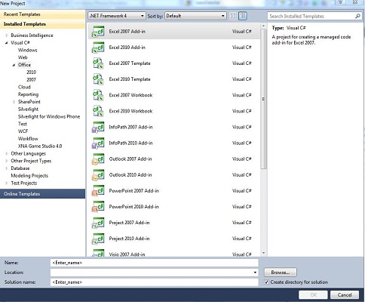365x302 pixels.
Task: Open the .NET Framework 4 dropdown
Action: (117, 16)
